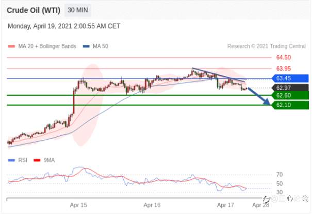This screenshot has width=312, height=214.
Task: Select the 62.97 current price tag
Action: point(290,88)
